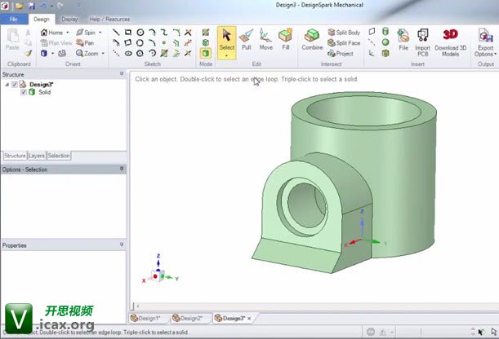This screenshot has height=339, width=499.
Task: Choose the Combine tool
Action: click(312, 40)
